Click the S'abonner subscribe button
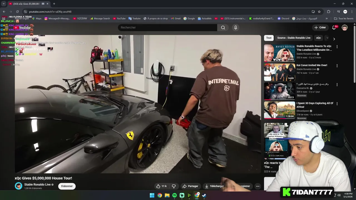 [x=67, y=186]
